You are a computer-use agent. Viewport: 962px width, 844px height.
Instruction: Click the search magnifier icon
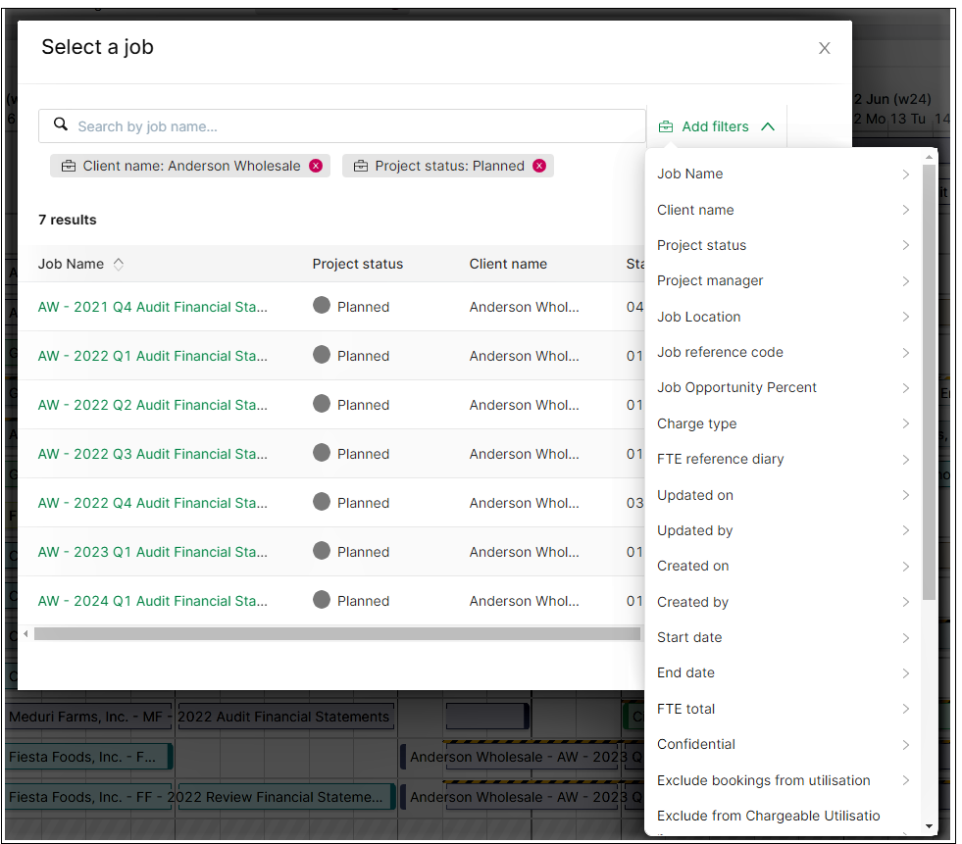61,125
